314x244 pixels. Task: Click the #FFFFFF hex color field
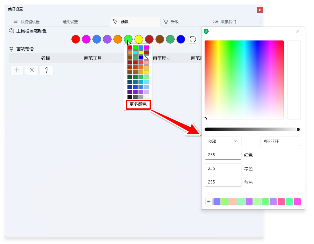280,141
